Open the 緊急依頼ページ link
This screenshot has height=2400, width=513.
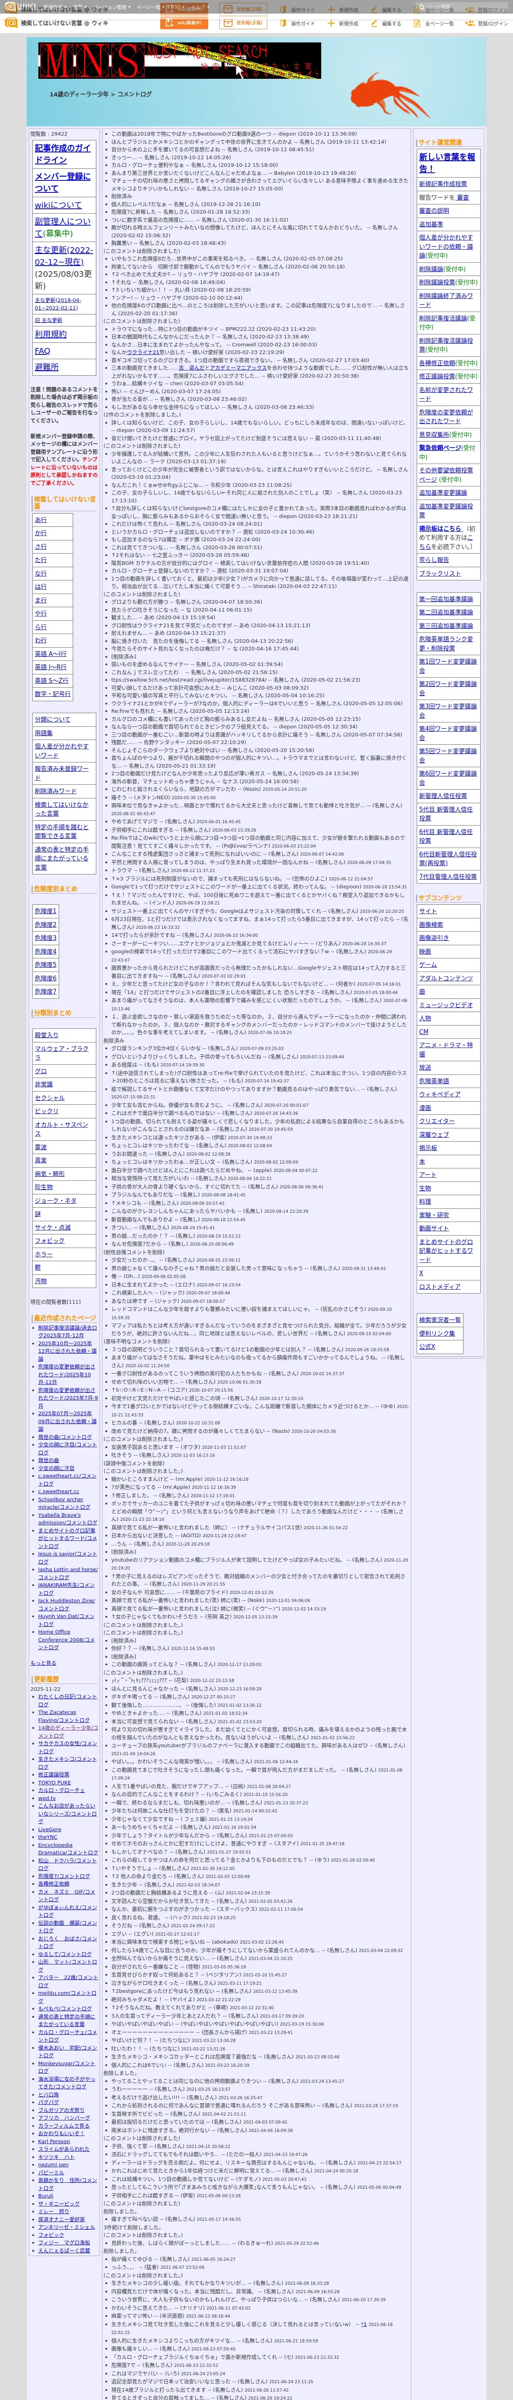pos(439,447)
